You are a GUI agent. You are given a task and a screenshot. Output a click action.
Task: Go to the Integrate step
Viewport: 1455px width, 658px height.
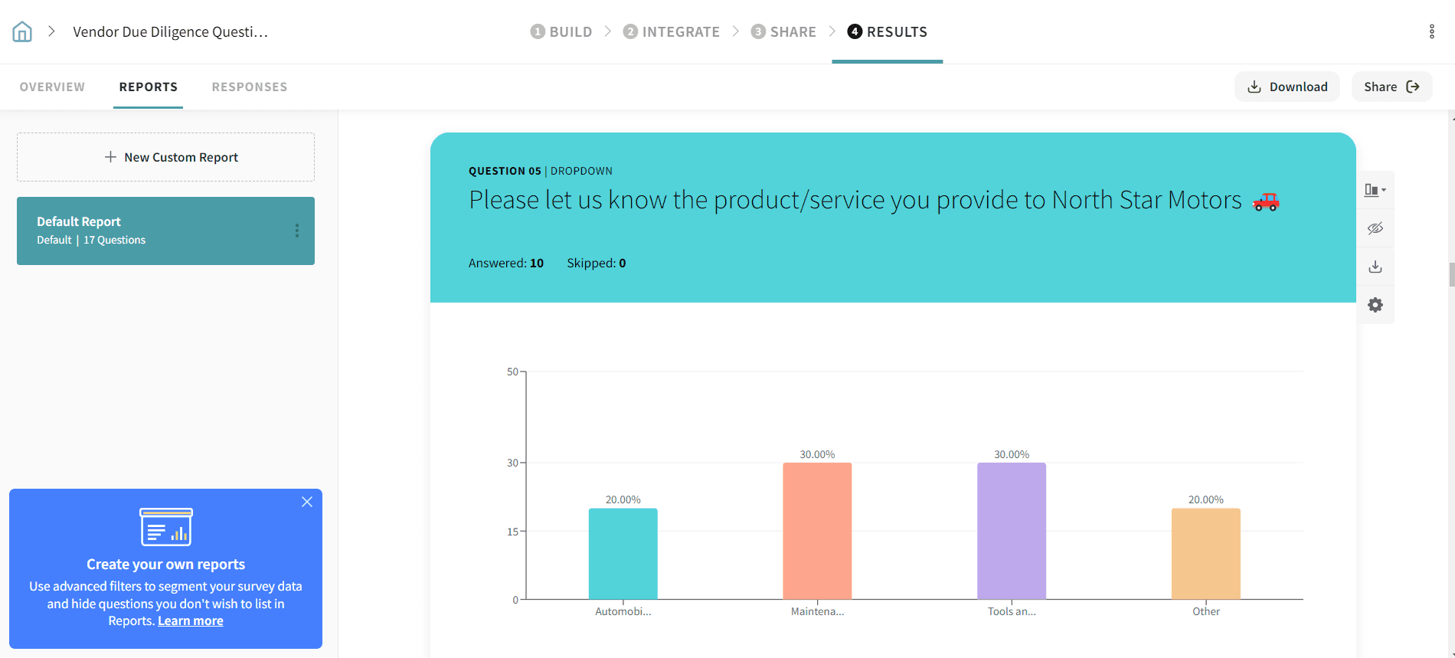(x=672, y=31)
